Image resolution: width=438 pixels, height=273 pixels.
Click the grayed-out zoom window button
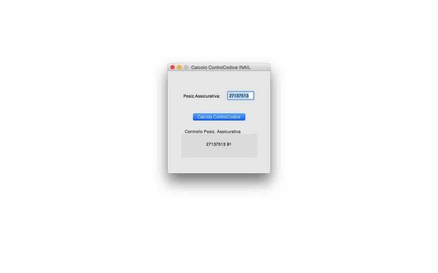point(186,67)
